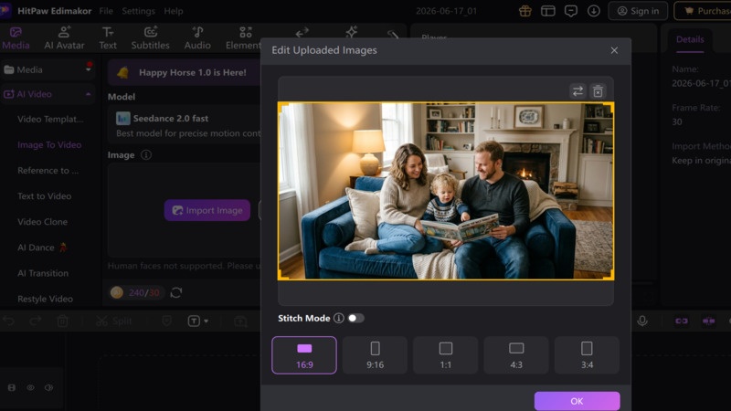
Task: Choose the 1:1 aspect ratio option
Action: (446, 355)
